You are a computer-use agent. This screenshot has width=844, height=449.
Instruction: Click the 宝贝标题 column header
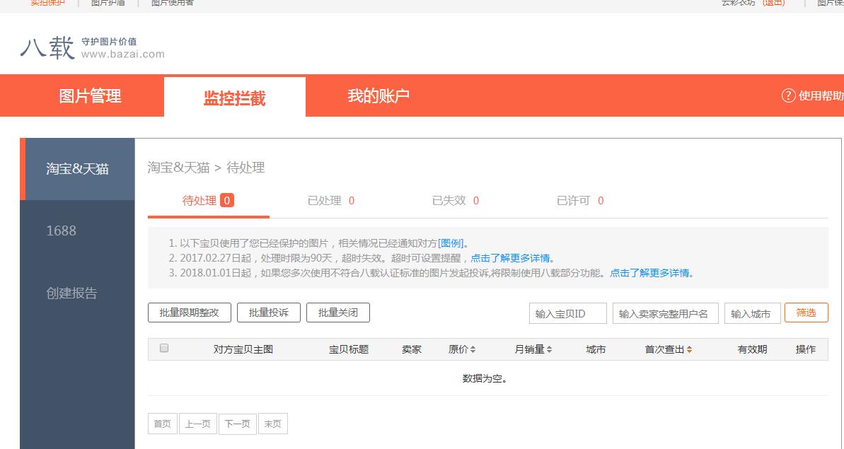click(349, 349)
